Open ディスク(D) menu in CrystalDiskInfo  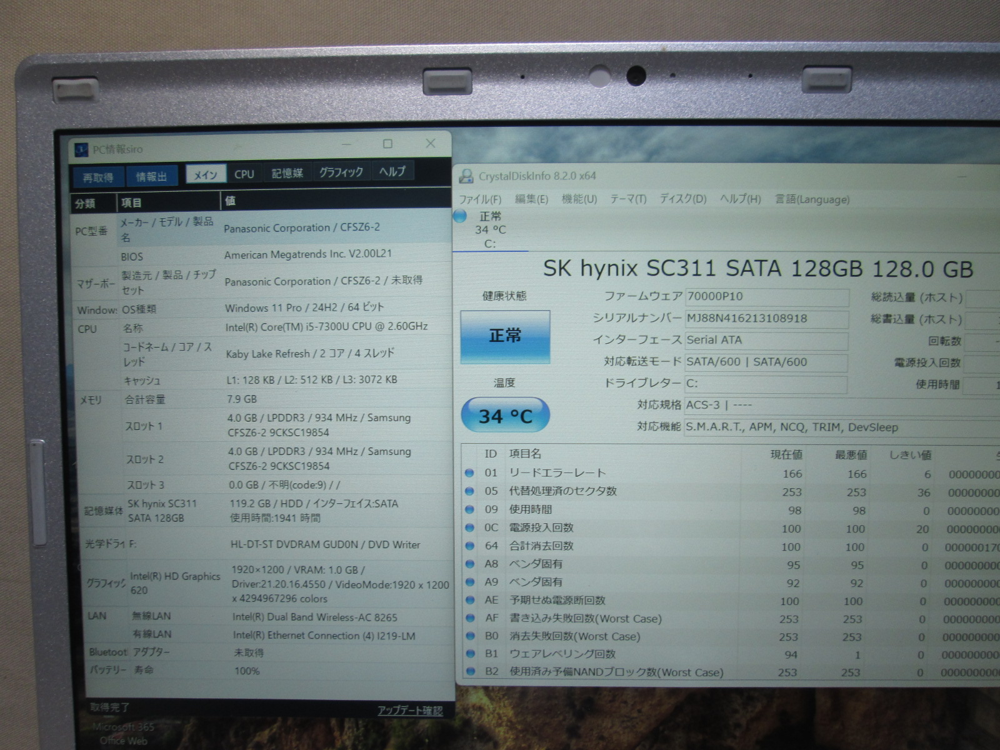click(x=683, y=199)
